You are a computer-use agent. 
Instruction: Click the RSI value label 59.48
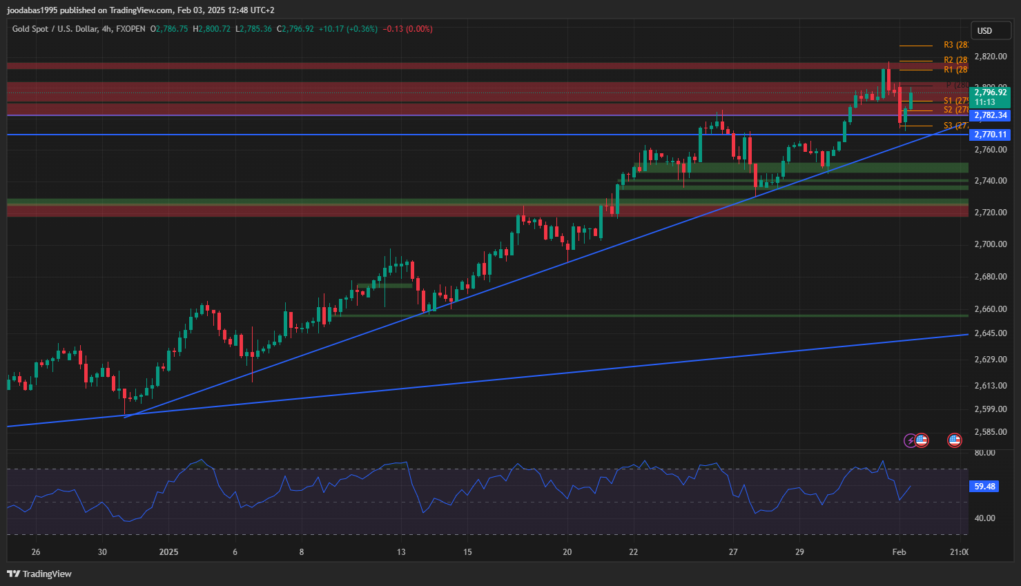(984, 487)
